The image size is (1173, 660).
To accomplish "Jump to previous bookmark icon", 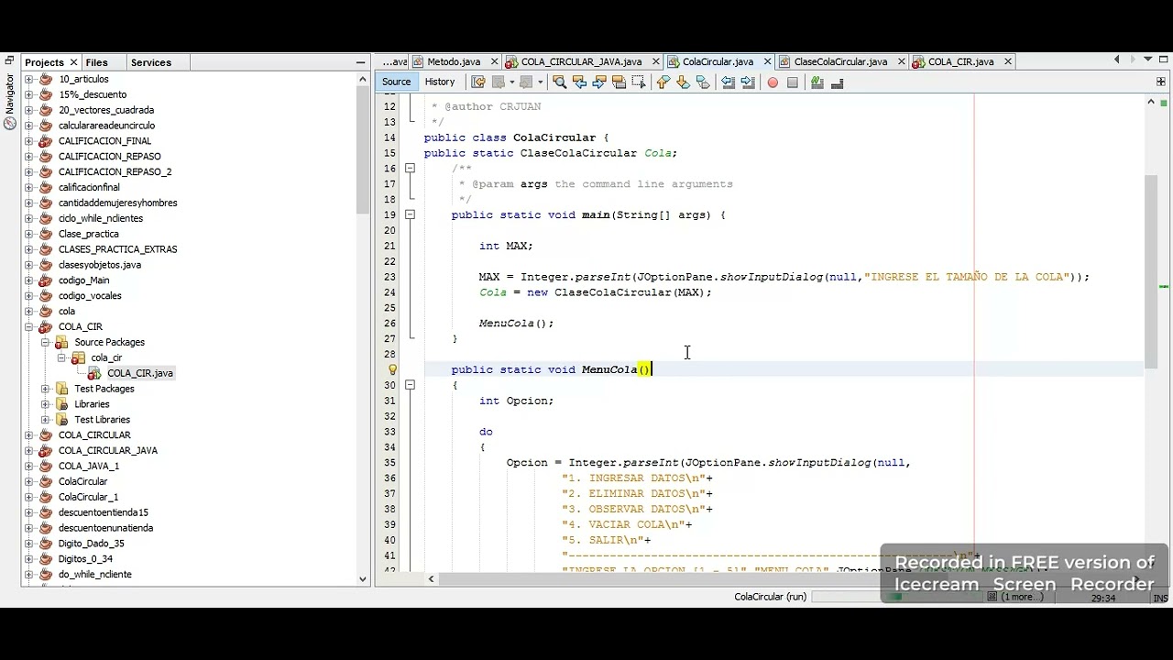I will [663, 82].
